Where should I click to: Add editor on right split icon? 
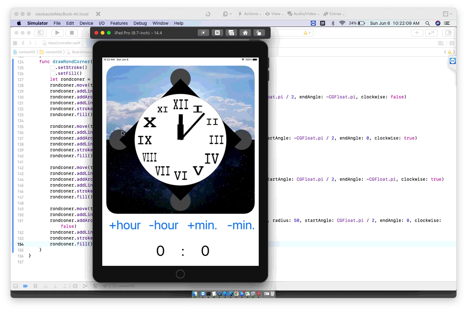452,43
